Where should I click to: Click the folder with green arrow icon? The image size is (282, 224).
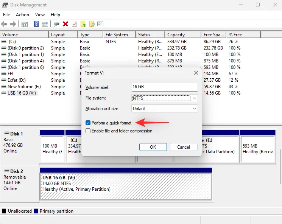(83, 24)
